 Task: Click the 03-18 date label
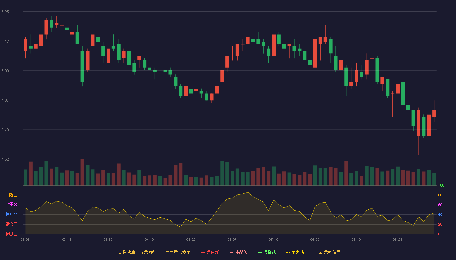66,240
